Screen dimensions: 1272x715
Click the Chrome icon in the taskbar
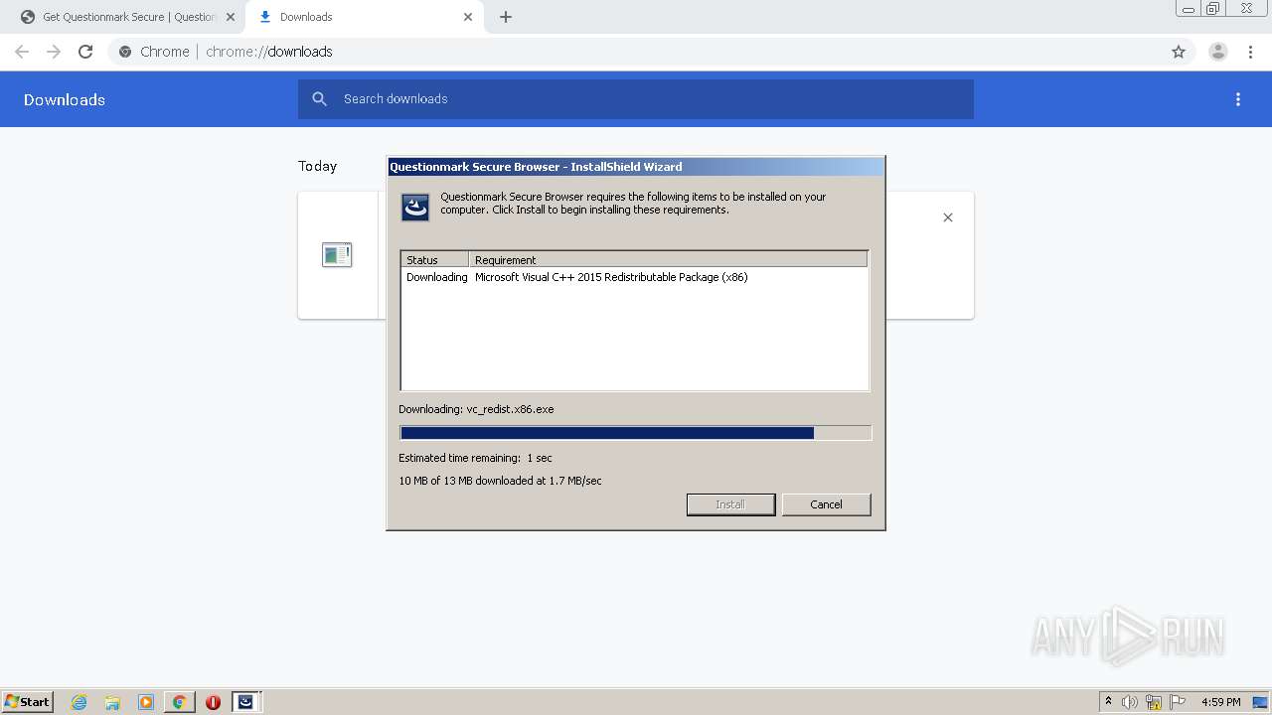pos(179,702)
